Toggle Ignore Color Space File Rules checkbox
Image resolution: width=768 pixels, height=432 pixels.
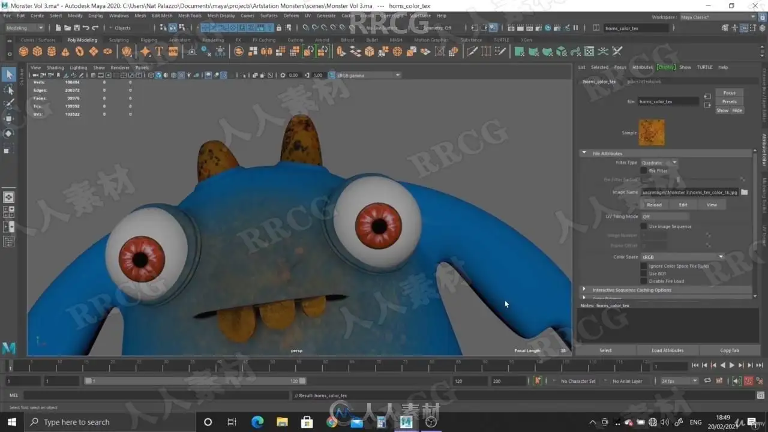tap(644, 266)
